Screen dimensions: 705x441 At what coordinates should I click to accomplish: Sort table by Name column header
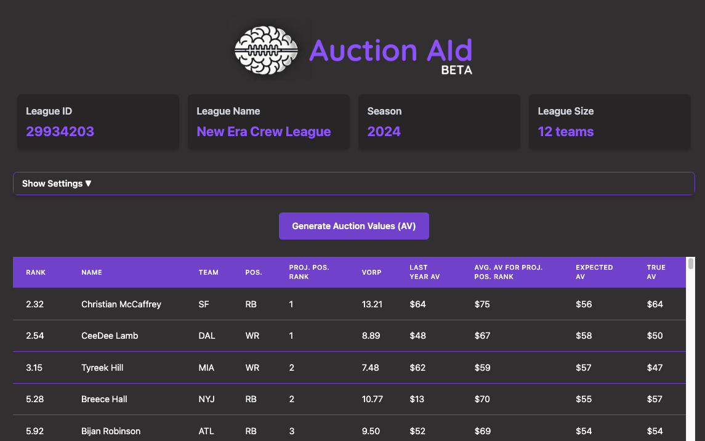tap(92, 272)
